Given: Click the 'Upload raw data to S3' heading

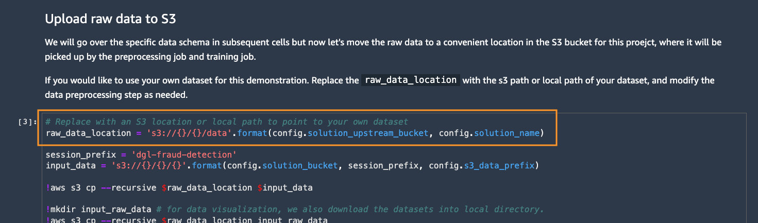Looking at the screenshot, I should [x=110, y=19].
